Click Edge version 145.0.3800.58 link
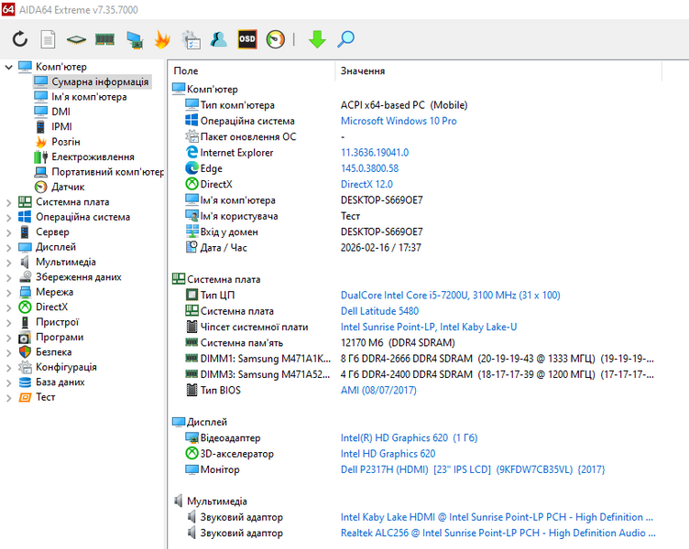The image size is (689, 549). click(x=369, y=168)
